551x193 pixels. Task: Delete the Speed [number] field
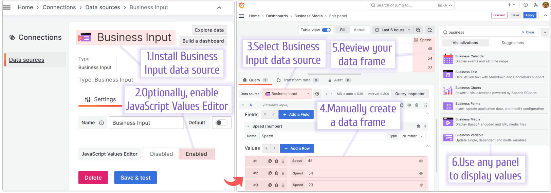pyautogui.click(x=418, y=126)
